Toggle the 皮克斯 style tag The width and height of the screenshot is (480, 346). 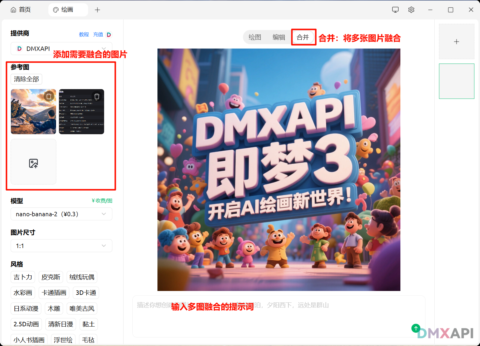tap(51, 277)
